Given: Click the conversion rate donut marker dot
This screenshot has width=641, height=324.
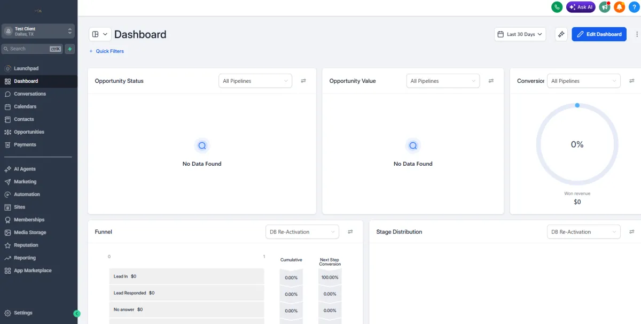Looking at the screenshot, I should 577,105.
